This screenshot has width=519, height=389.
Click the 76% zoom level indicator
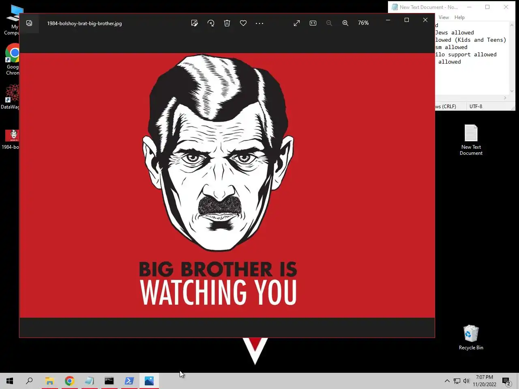pos(363,23)
